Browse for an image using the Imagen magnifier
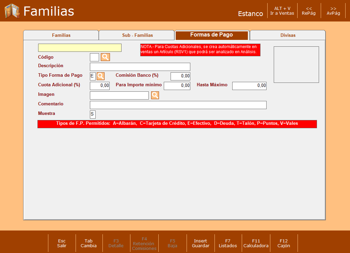 tap(155, 95)
